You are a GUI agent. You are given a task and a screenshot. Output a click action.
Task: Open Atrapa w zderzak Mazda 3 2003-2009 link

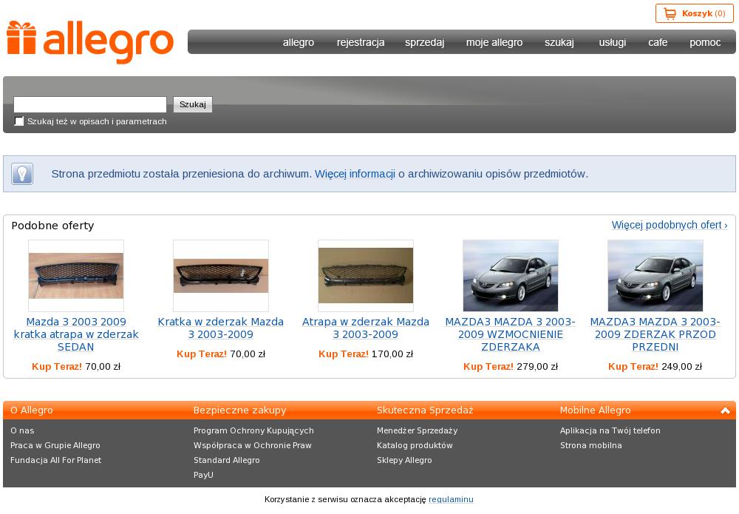pyautogui.click(x=366, y=328)
